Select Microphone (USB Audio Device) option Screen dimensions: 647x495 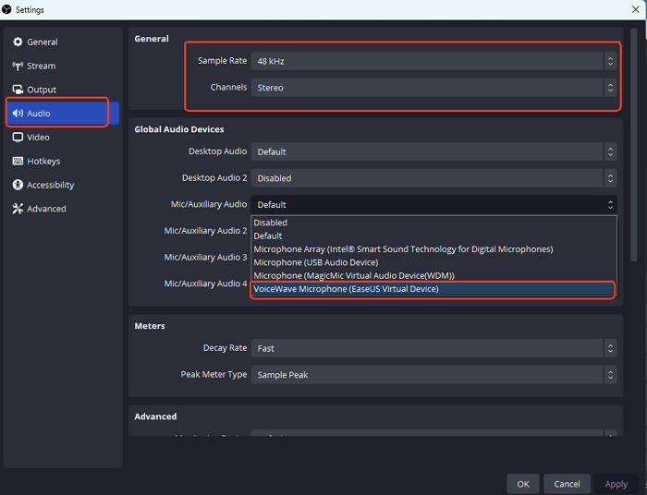[x=433, y=262]
